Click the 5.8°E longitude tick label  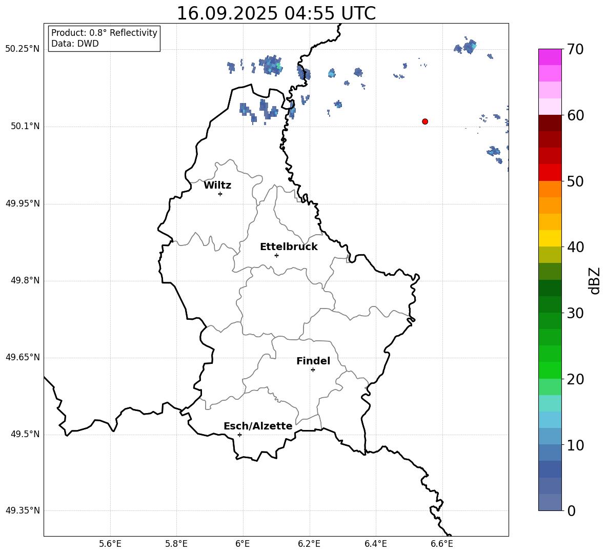coord(176,544)
